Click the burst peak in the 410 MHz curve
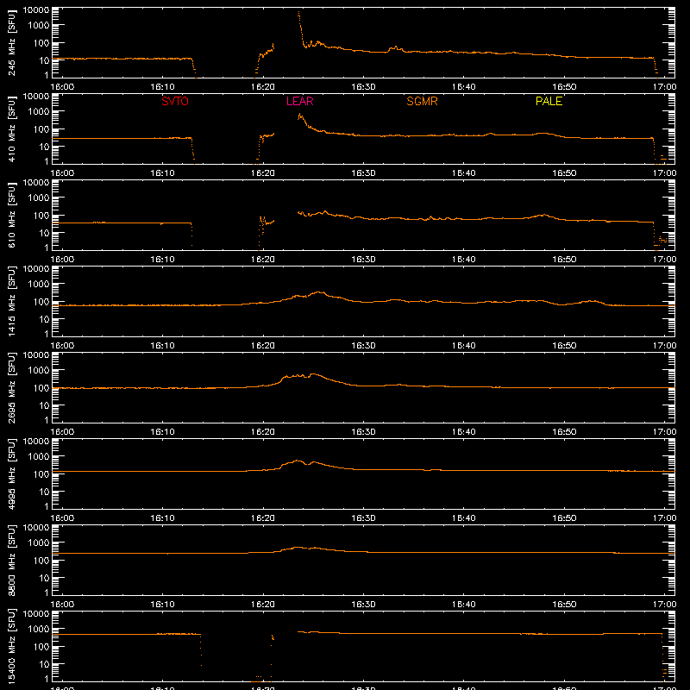 click(300, 115)
